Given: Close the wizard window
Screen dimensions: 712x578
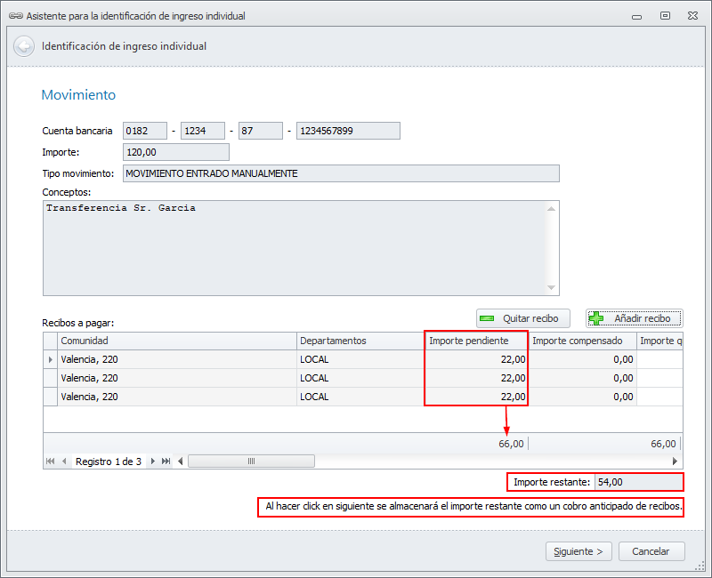Looking at the screenshot, I should [x=693, y=16].
